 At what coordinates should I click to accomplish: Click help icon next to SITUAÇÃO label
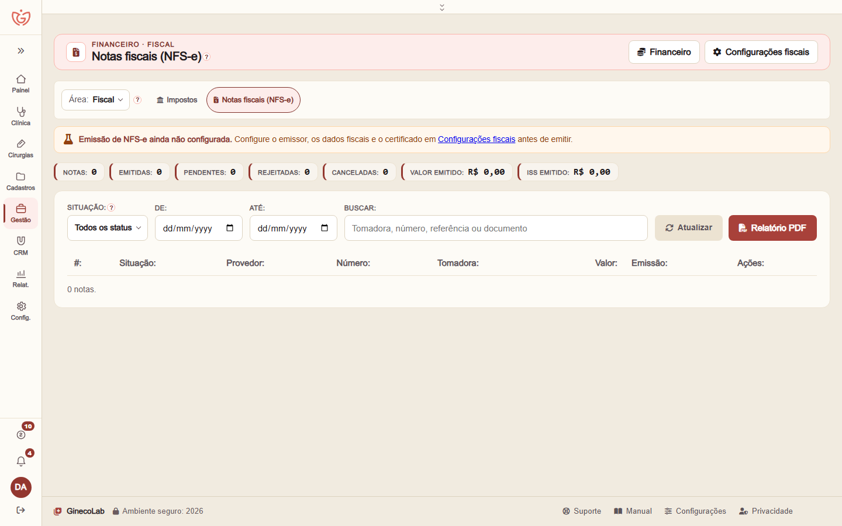pos(111,207)
